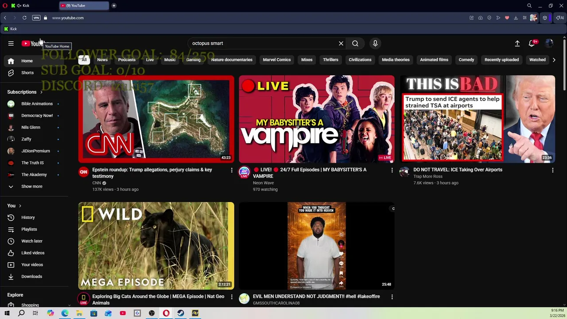Play the 'THIS IS BAD' ICE thumbnail

pos(478,119)
